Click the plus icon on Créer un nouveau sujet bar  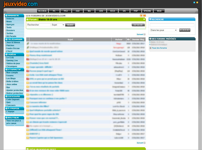click(28, 149)
